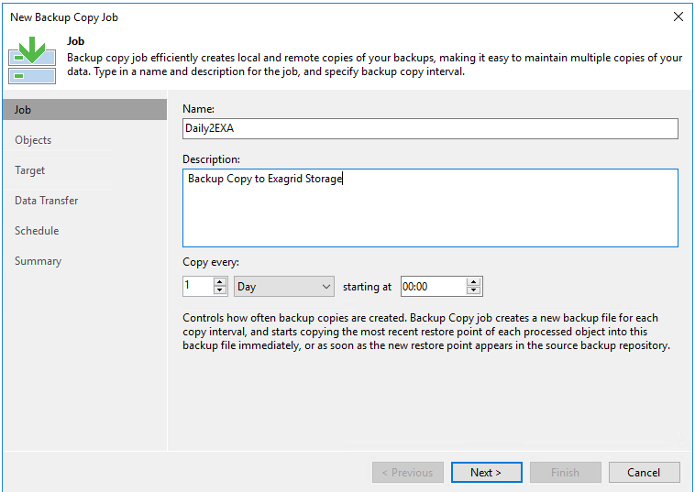Open the Day interval unit dropdown
Viewport: 695px width, 492px height.
click(x=284, y=287)
